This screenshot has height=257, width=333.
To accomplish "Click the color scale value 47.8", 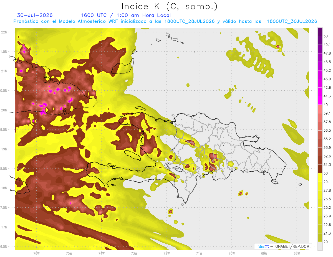I will pyautogui.click(x=327, y=53).
